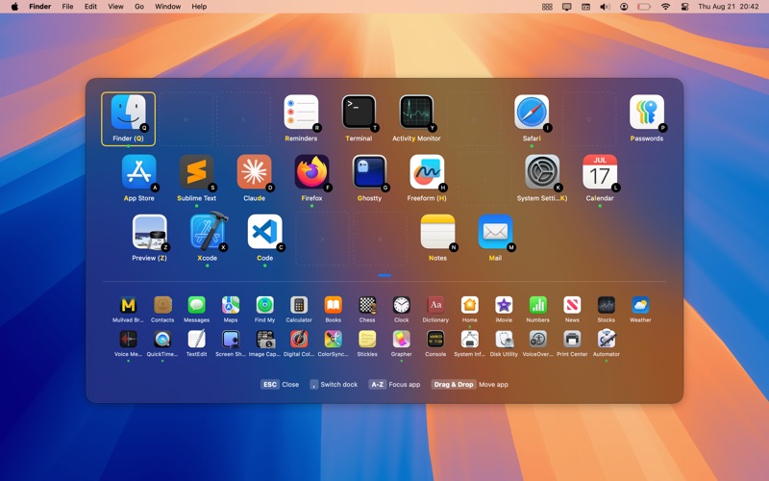The height and width of the screenshot is (481, 769).
Task: Open the Help menu
Action: coord(199,7)
